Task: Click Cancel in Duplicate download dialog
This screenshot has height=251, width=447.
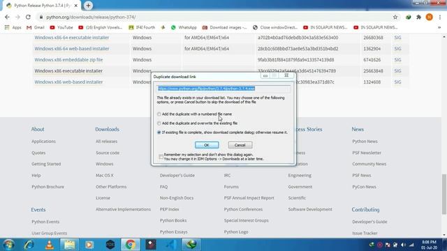Action: click(x=240, y=145)
